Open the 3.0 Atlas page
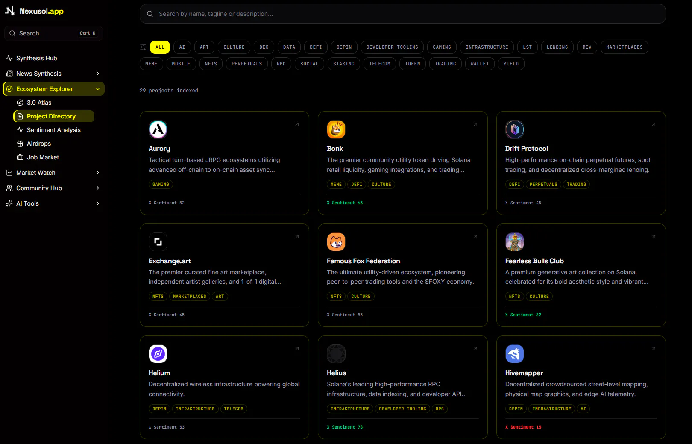This screenshot has width=692, height=444. click(x=54, y=103)
